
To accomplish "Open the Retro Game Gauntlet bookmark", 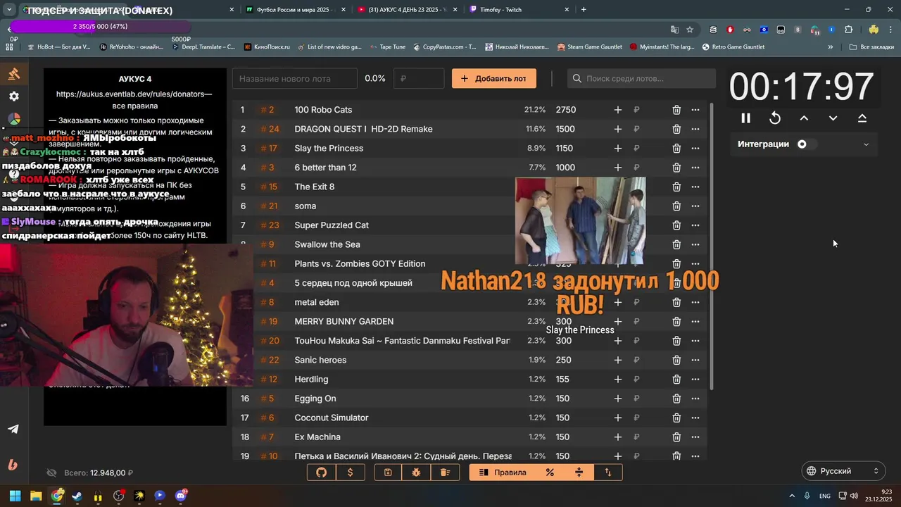I will [x=733, y=47].
